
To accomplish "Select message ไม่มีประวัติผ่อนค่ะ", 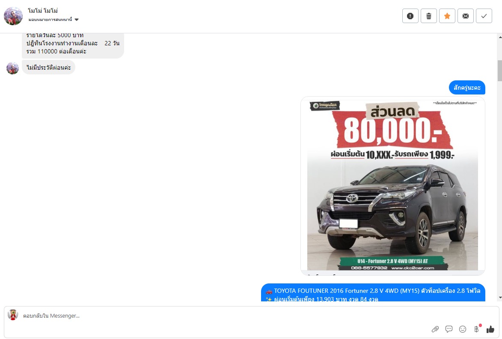I will (49, 68).
